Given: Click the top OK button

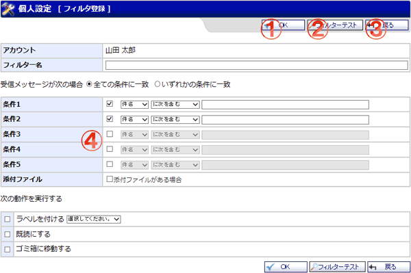Looking at the screenshot, I should 283,25.
